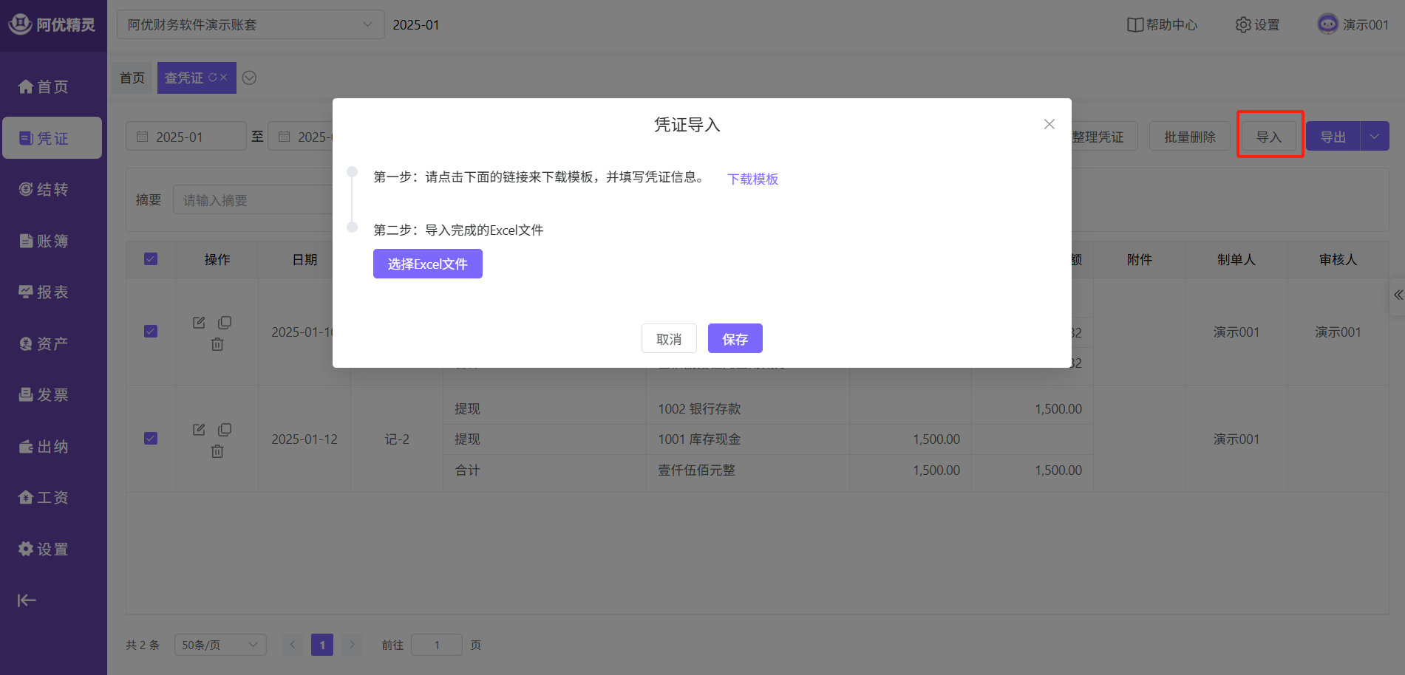Click the 下载模板 link
Image resolution: width=1405 pixels, height=675 pixels.
(752, 179)
